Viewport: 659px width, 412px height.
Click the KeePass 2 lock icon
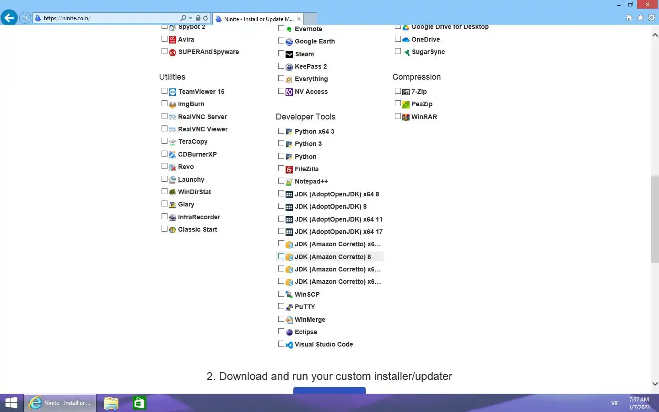point(289,67)
